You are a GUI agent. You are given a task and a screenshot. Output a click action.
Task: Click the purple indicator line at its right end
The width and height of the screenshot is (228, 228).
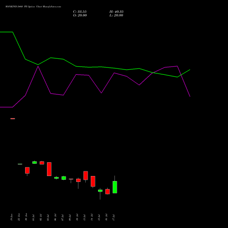190,96
